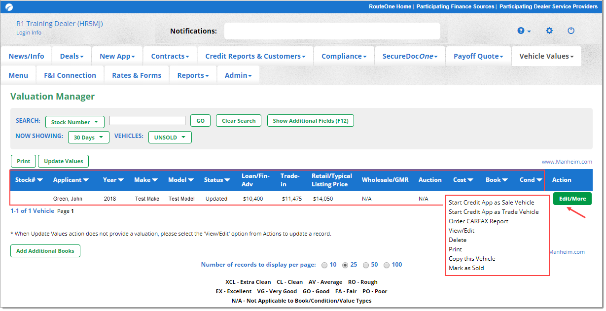This screenshot has height=311, width=606.
Task: Open Participating Dealer Service Providers link
Action: pos(549,7)
